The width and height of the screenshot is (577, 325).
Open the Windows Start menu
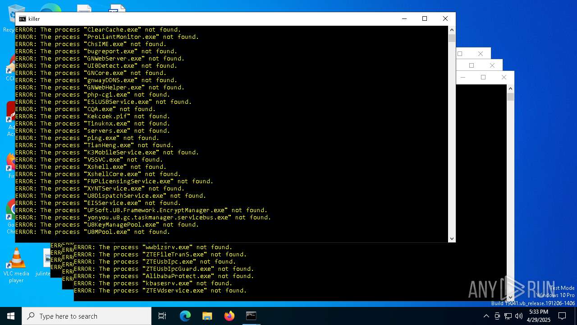[x=11, y=316]
